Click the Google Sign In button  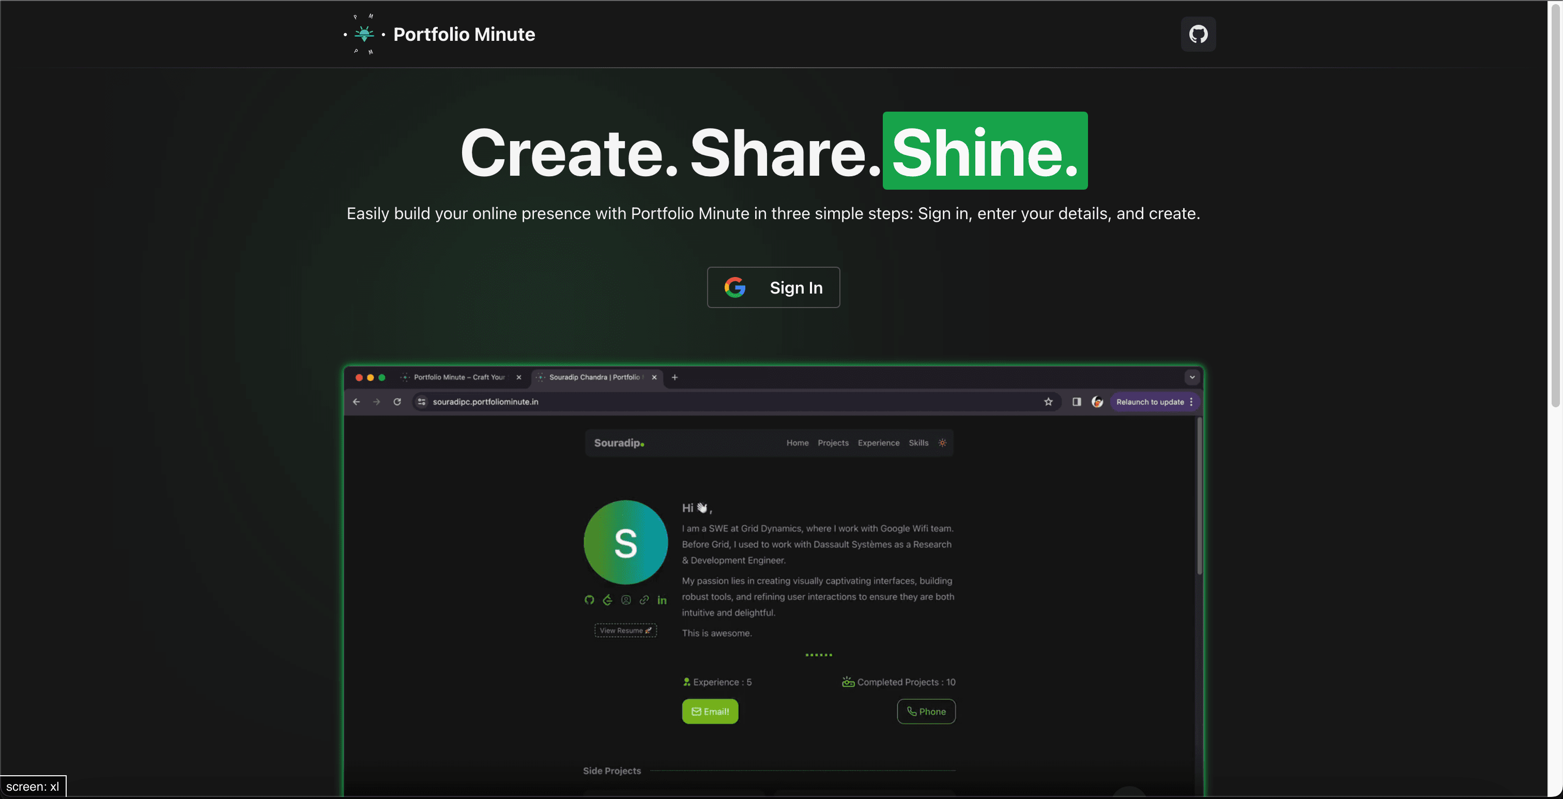[773, 287]
